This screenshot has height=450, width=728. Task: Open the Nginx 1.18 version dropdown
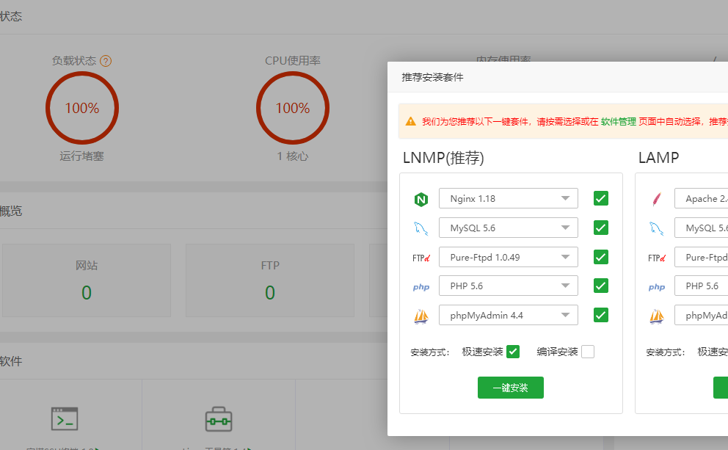(509, 198)
